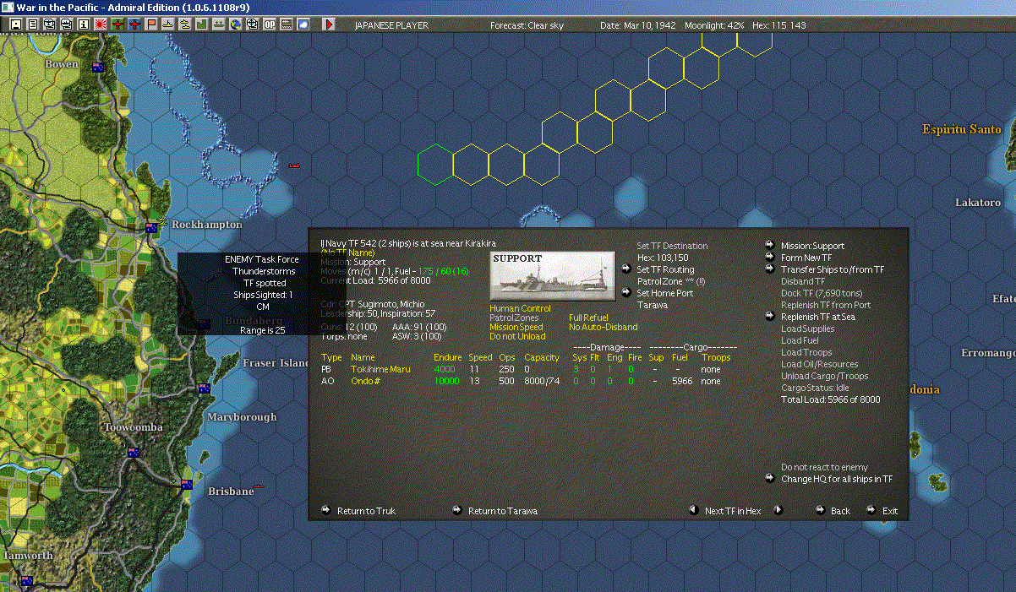Click the Brisbane base flag icon
Screen dimensions: 1016x592
click(x=187, y=485)
